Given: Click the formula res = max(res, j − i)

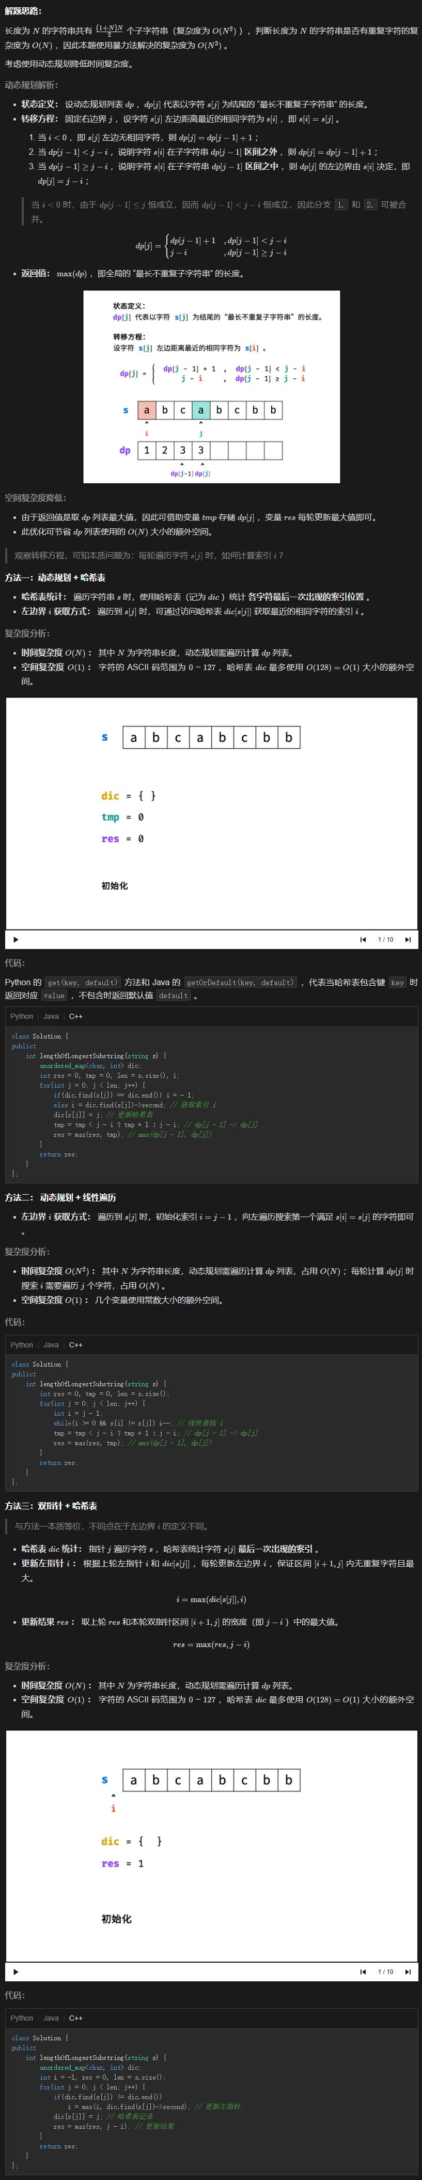Looking at the screenshot, I should tap(212, 1644).
